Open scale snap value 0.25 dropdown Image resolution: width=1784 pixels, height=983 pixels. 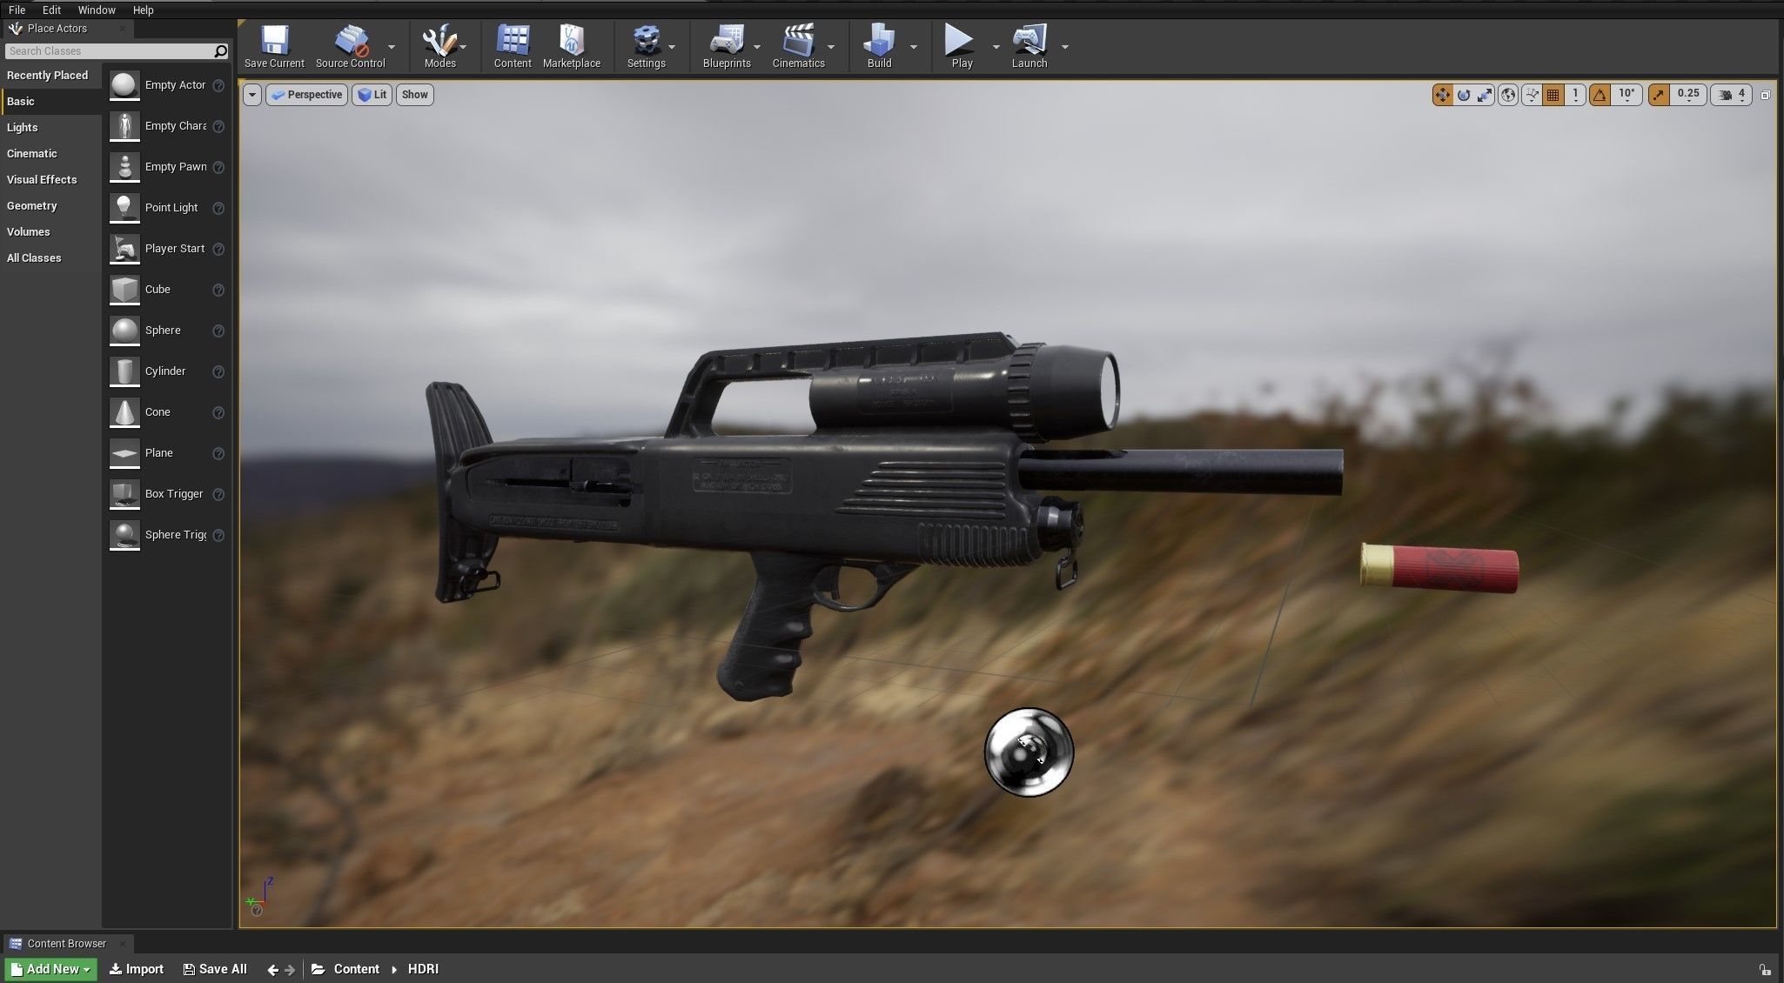[1687, 95]
